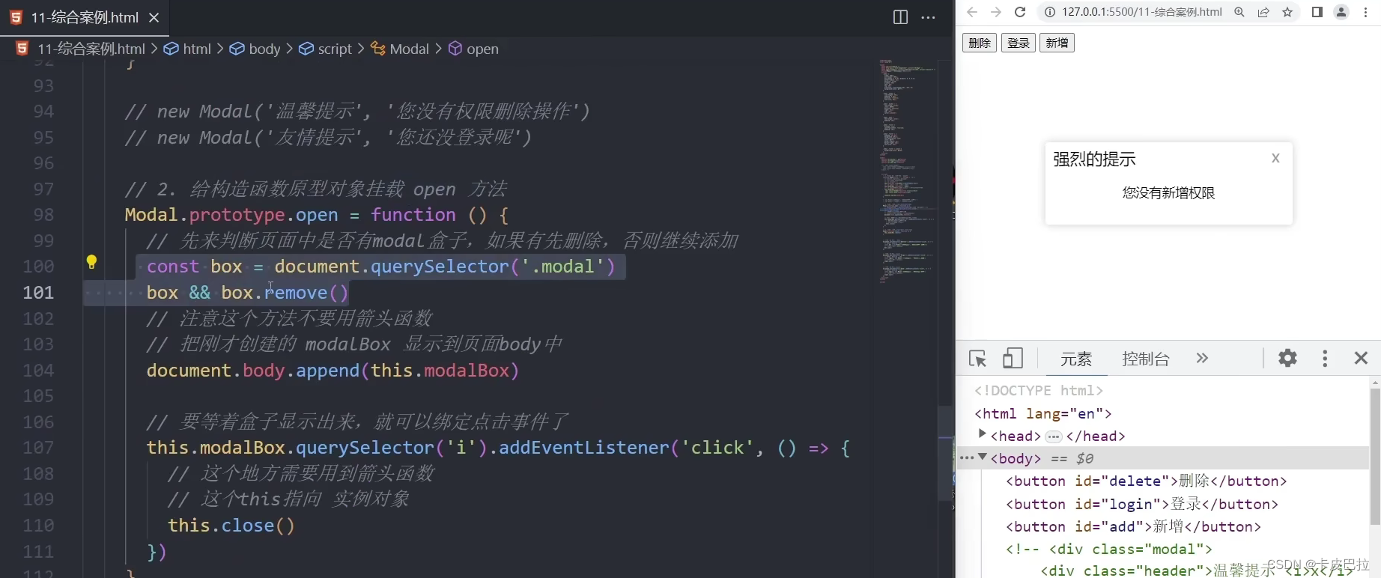Click the 删除 button on the page

(x=980, y=43)
